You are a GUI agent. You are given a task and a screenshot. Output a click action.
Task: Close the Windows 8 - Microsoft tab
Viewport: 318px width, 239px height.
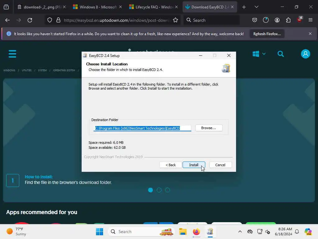tap(120, 7)
